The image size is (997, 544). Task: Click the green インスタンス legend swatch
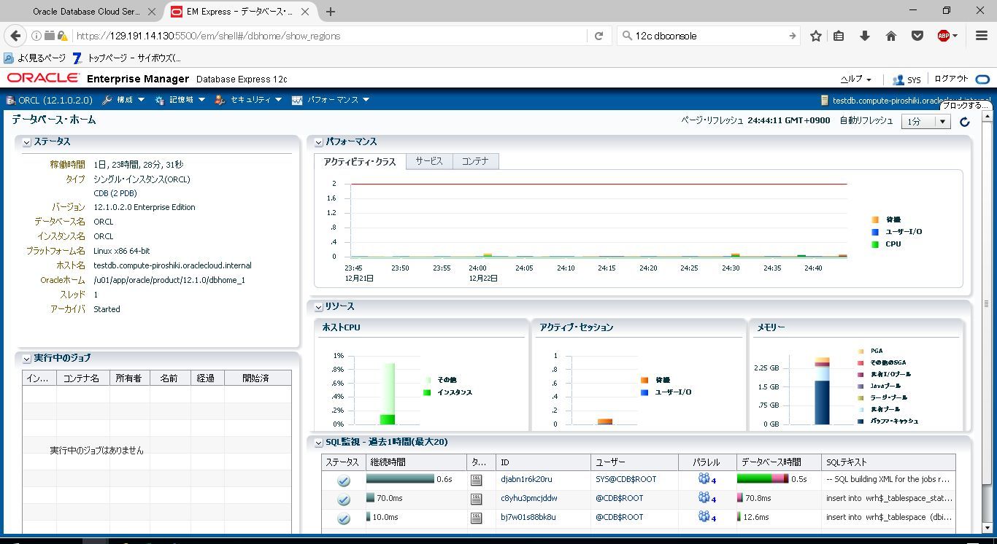pyautogui.click(x=427, y=393)
